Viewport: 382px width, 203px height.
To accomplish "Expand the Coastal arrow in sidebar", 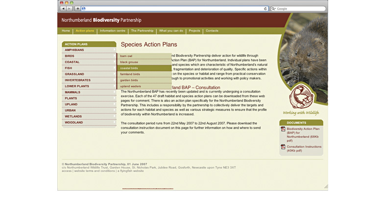I will click(115, 62).
